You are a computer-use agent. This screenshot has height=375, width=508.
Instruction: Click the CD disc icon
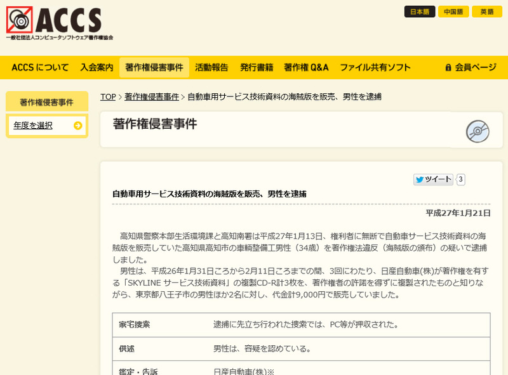[478, 131]
